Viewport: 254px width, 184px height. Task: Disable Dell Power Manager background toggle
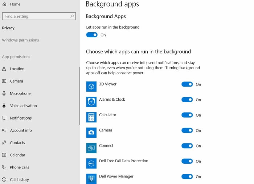[x=187, y=177]
